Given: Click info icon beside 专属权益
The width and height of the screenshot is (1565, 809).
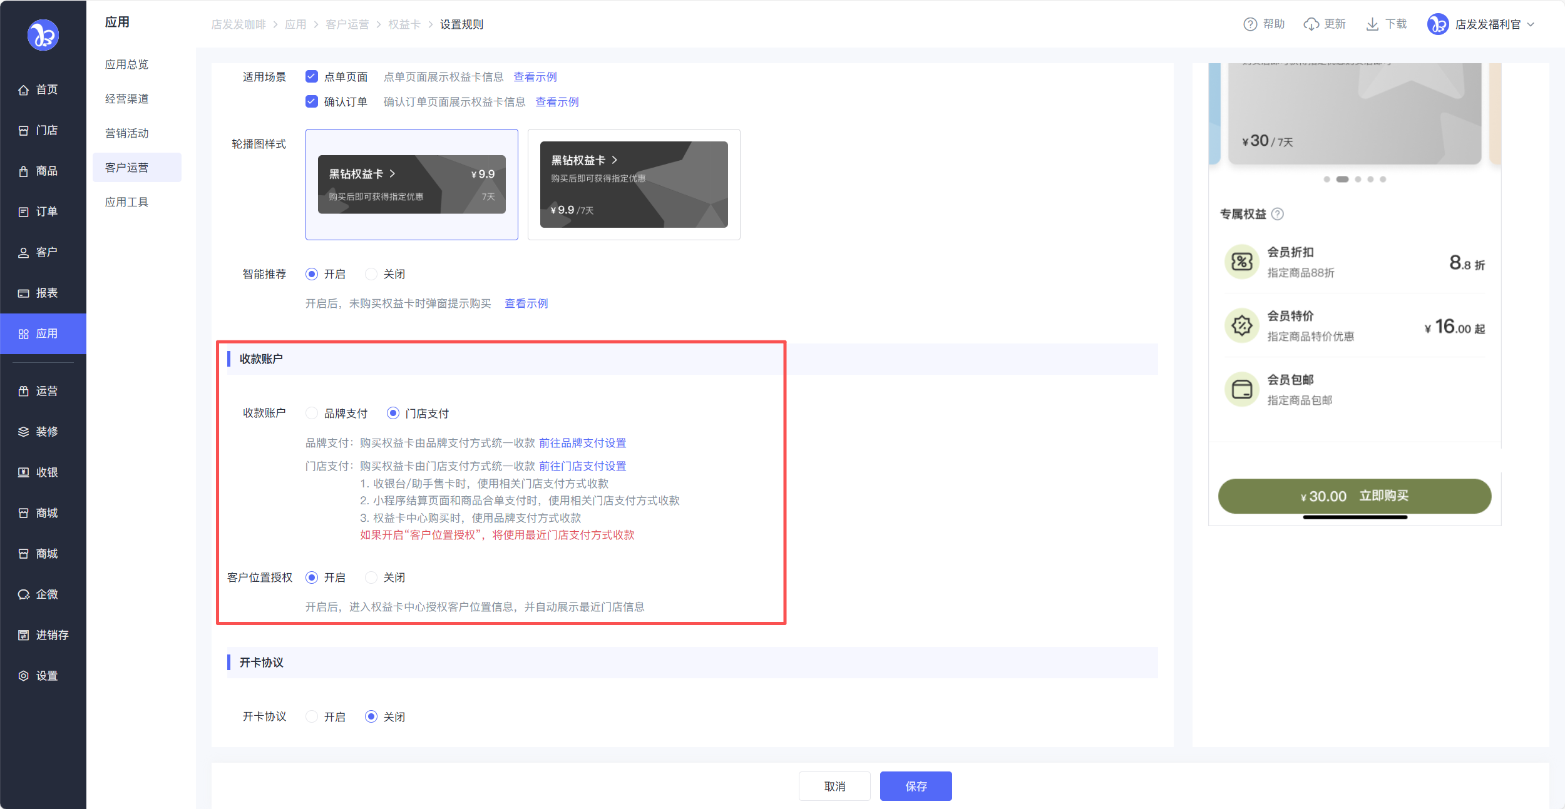Looking at the screenshot, I should tap(1278, 214).
